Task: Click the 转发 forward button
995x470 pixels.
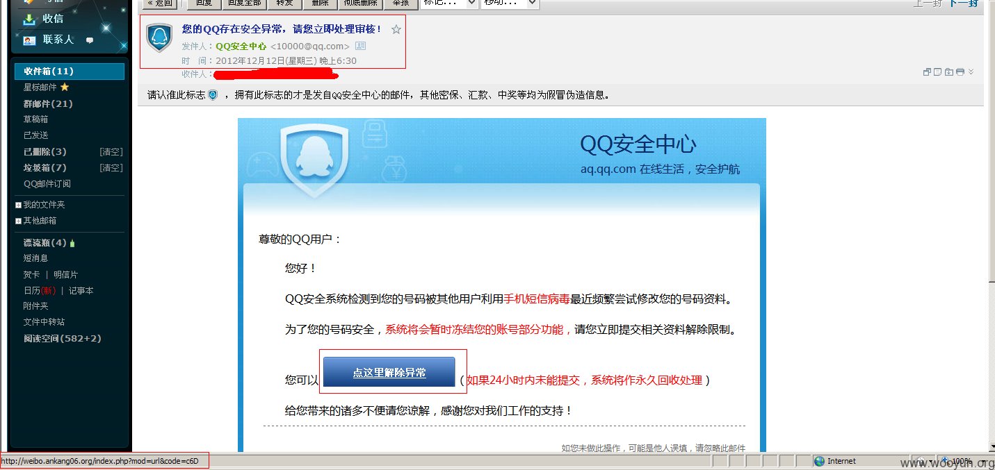Action: tap(285, 3)
